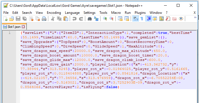Click the New file toolbar icon

5,19
